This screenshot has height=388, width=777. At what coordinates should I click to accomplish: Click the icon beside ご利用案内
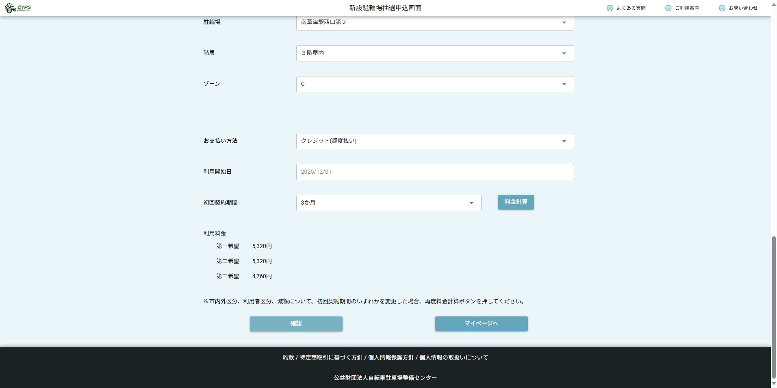(x=668, y=8)
